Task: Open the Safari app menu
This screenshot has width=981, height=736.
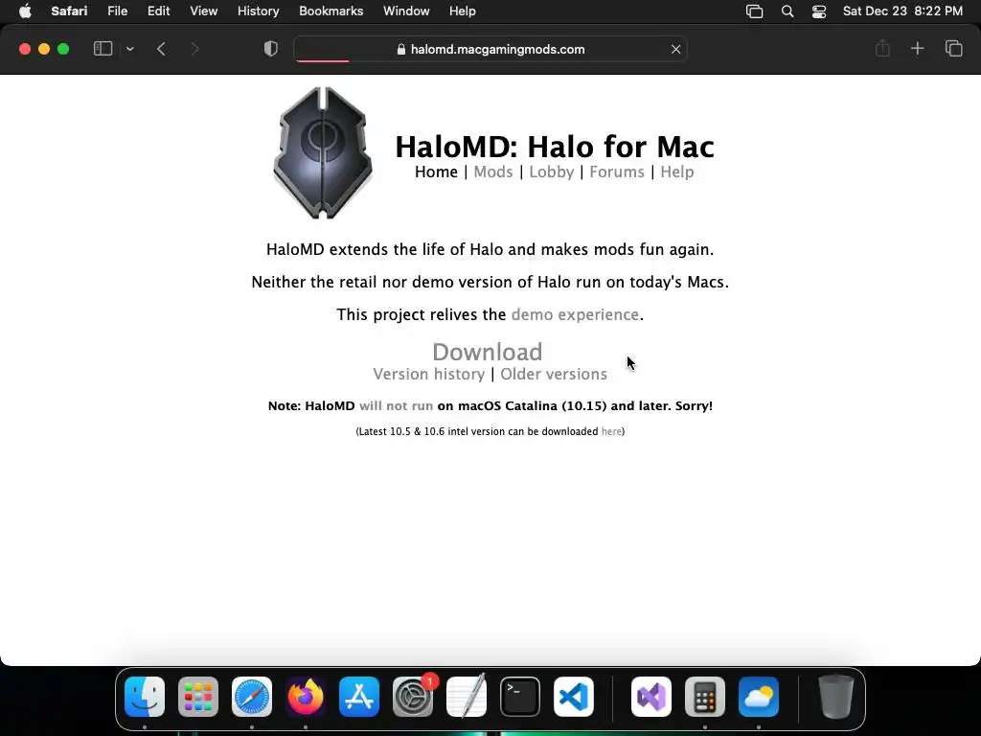Action: [69, 11]
